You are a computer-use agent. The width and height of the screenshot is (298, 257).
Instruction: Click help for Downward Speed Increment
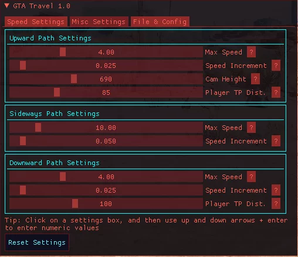[x=276, y=190]
